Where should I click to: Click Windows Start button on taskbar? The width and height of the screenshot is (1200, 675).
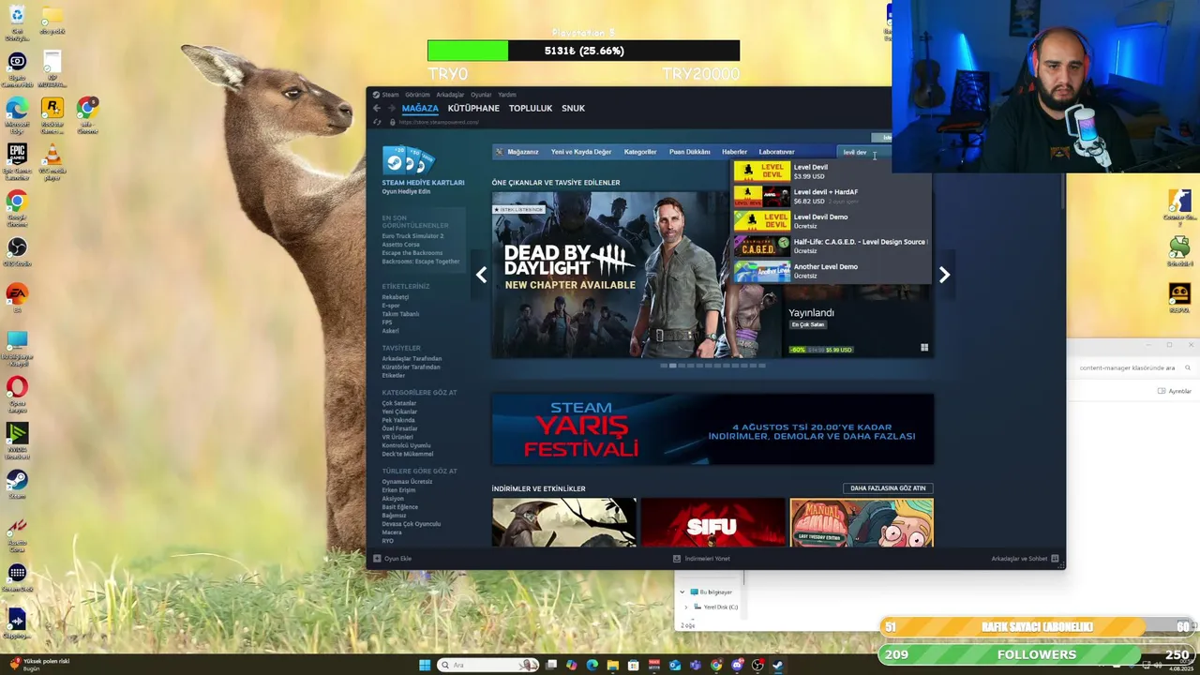[x=425, y=665]
